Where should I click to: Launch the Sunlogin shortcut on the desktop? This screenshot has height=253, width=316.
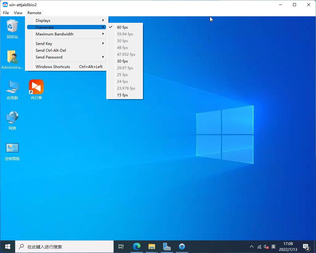tap(36, 87)
